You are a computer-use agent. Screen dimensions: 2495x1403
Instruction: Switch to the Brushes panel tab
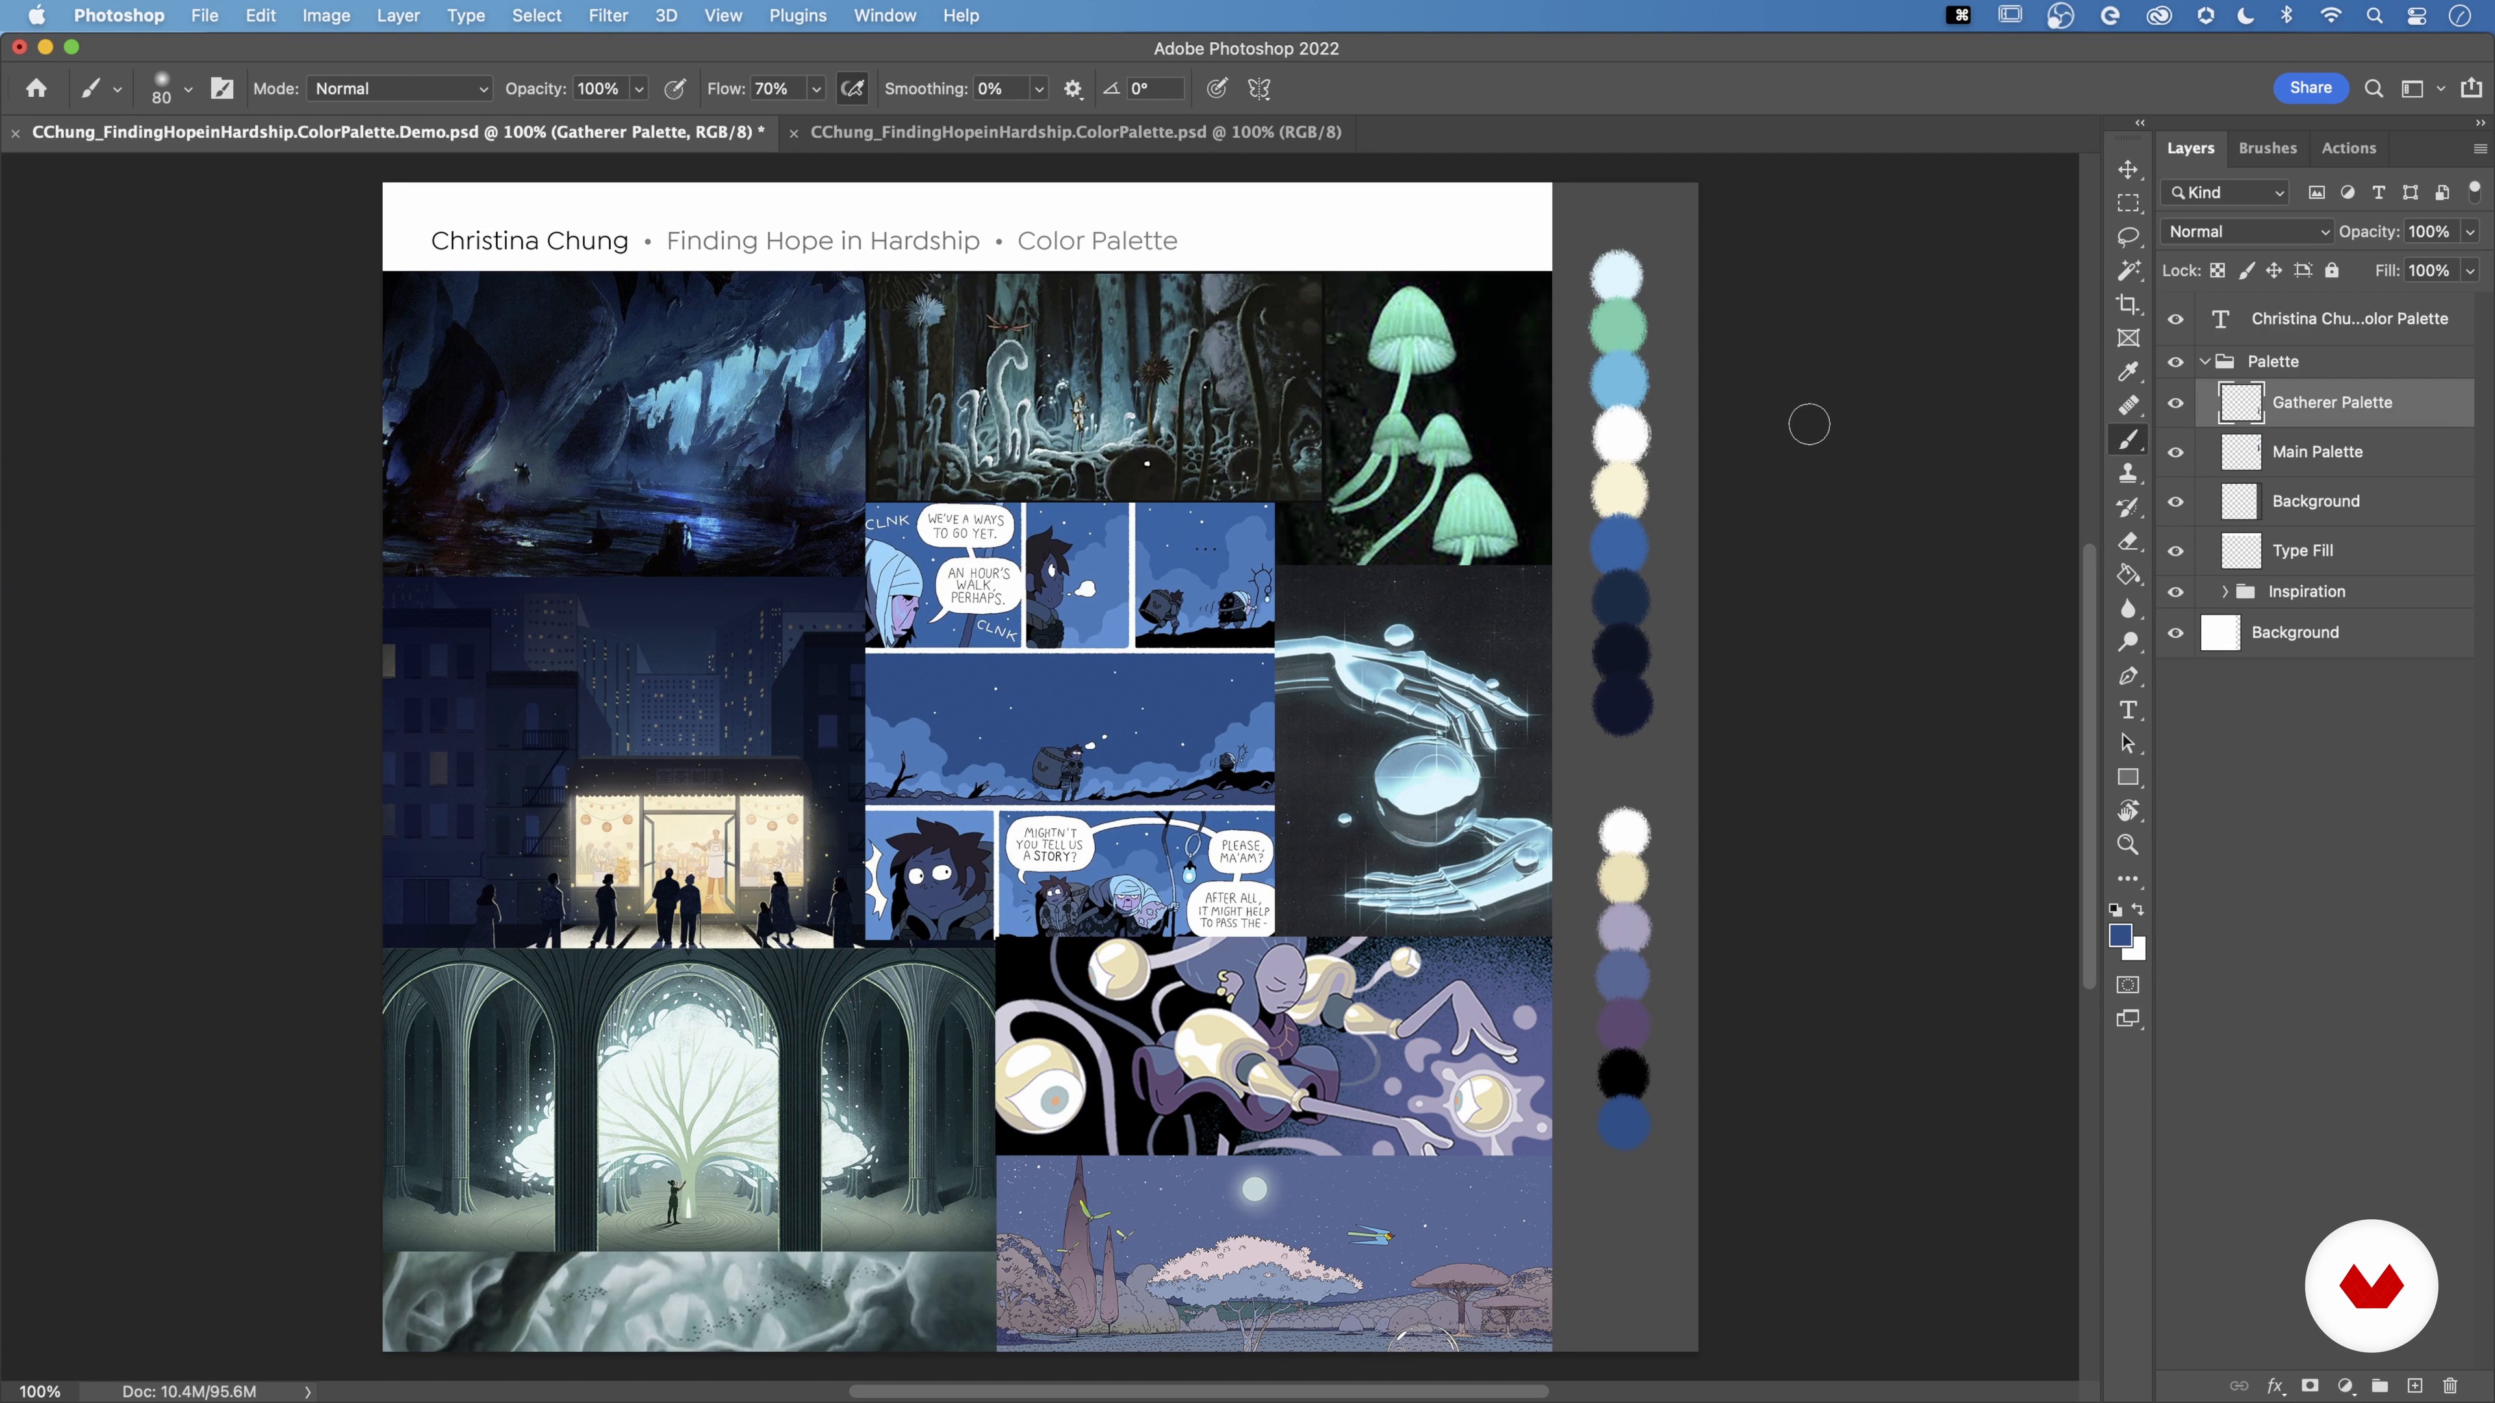click(x=2268, y=148)
